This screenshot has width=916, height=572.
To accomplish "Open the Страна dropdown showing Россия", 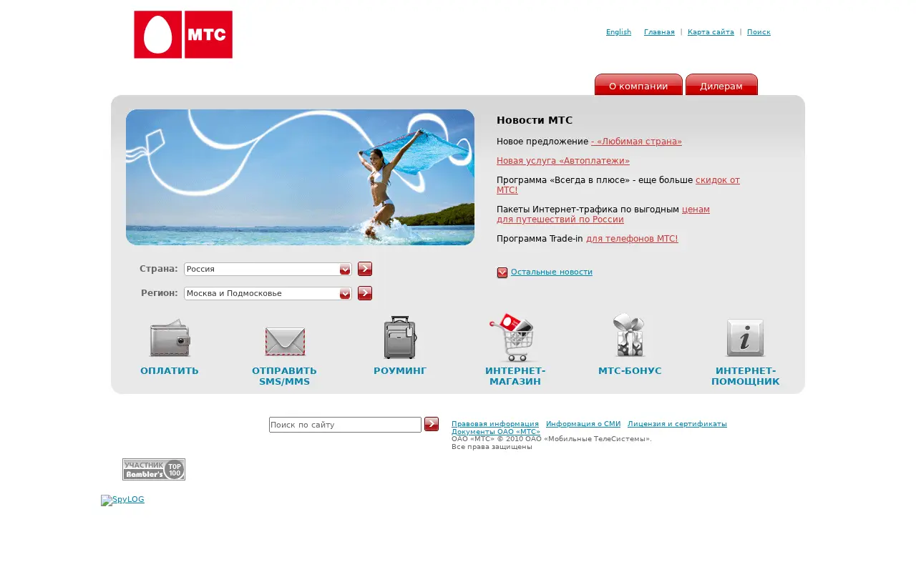I will 268,269.
